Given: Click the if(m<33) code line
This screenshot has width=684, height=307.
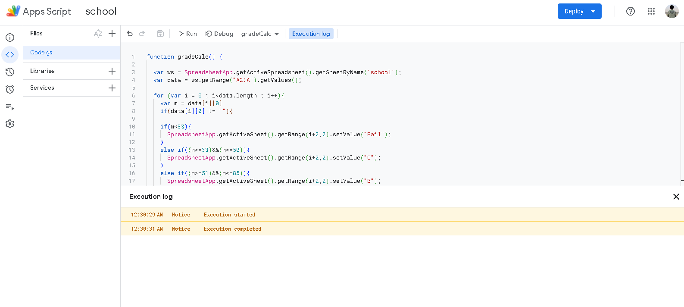Looking at the screenshot, I should point(176,127).
